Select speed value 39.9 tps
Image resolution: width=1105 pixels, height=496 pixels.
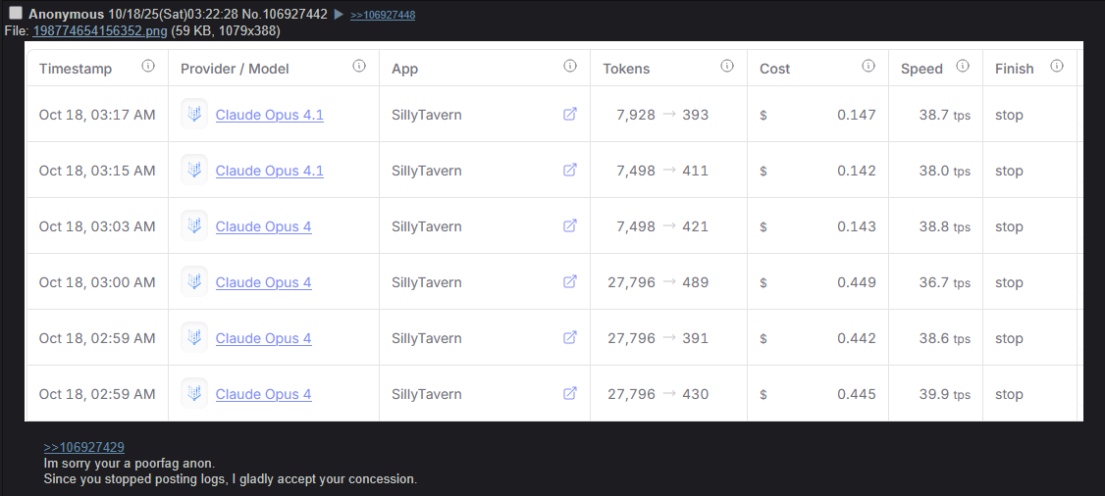pos(944,394)
